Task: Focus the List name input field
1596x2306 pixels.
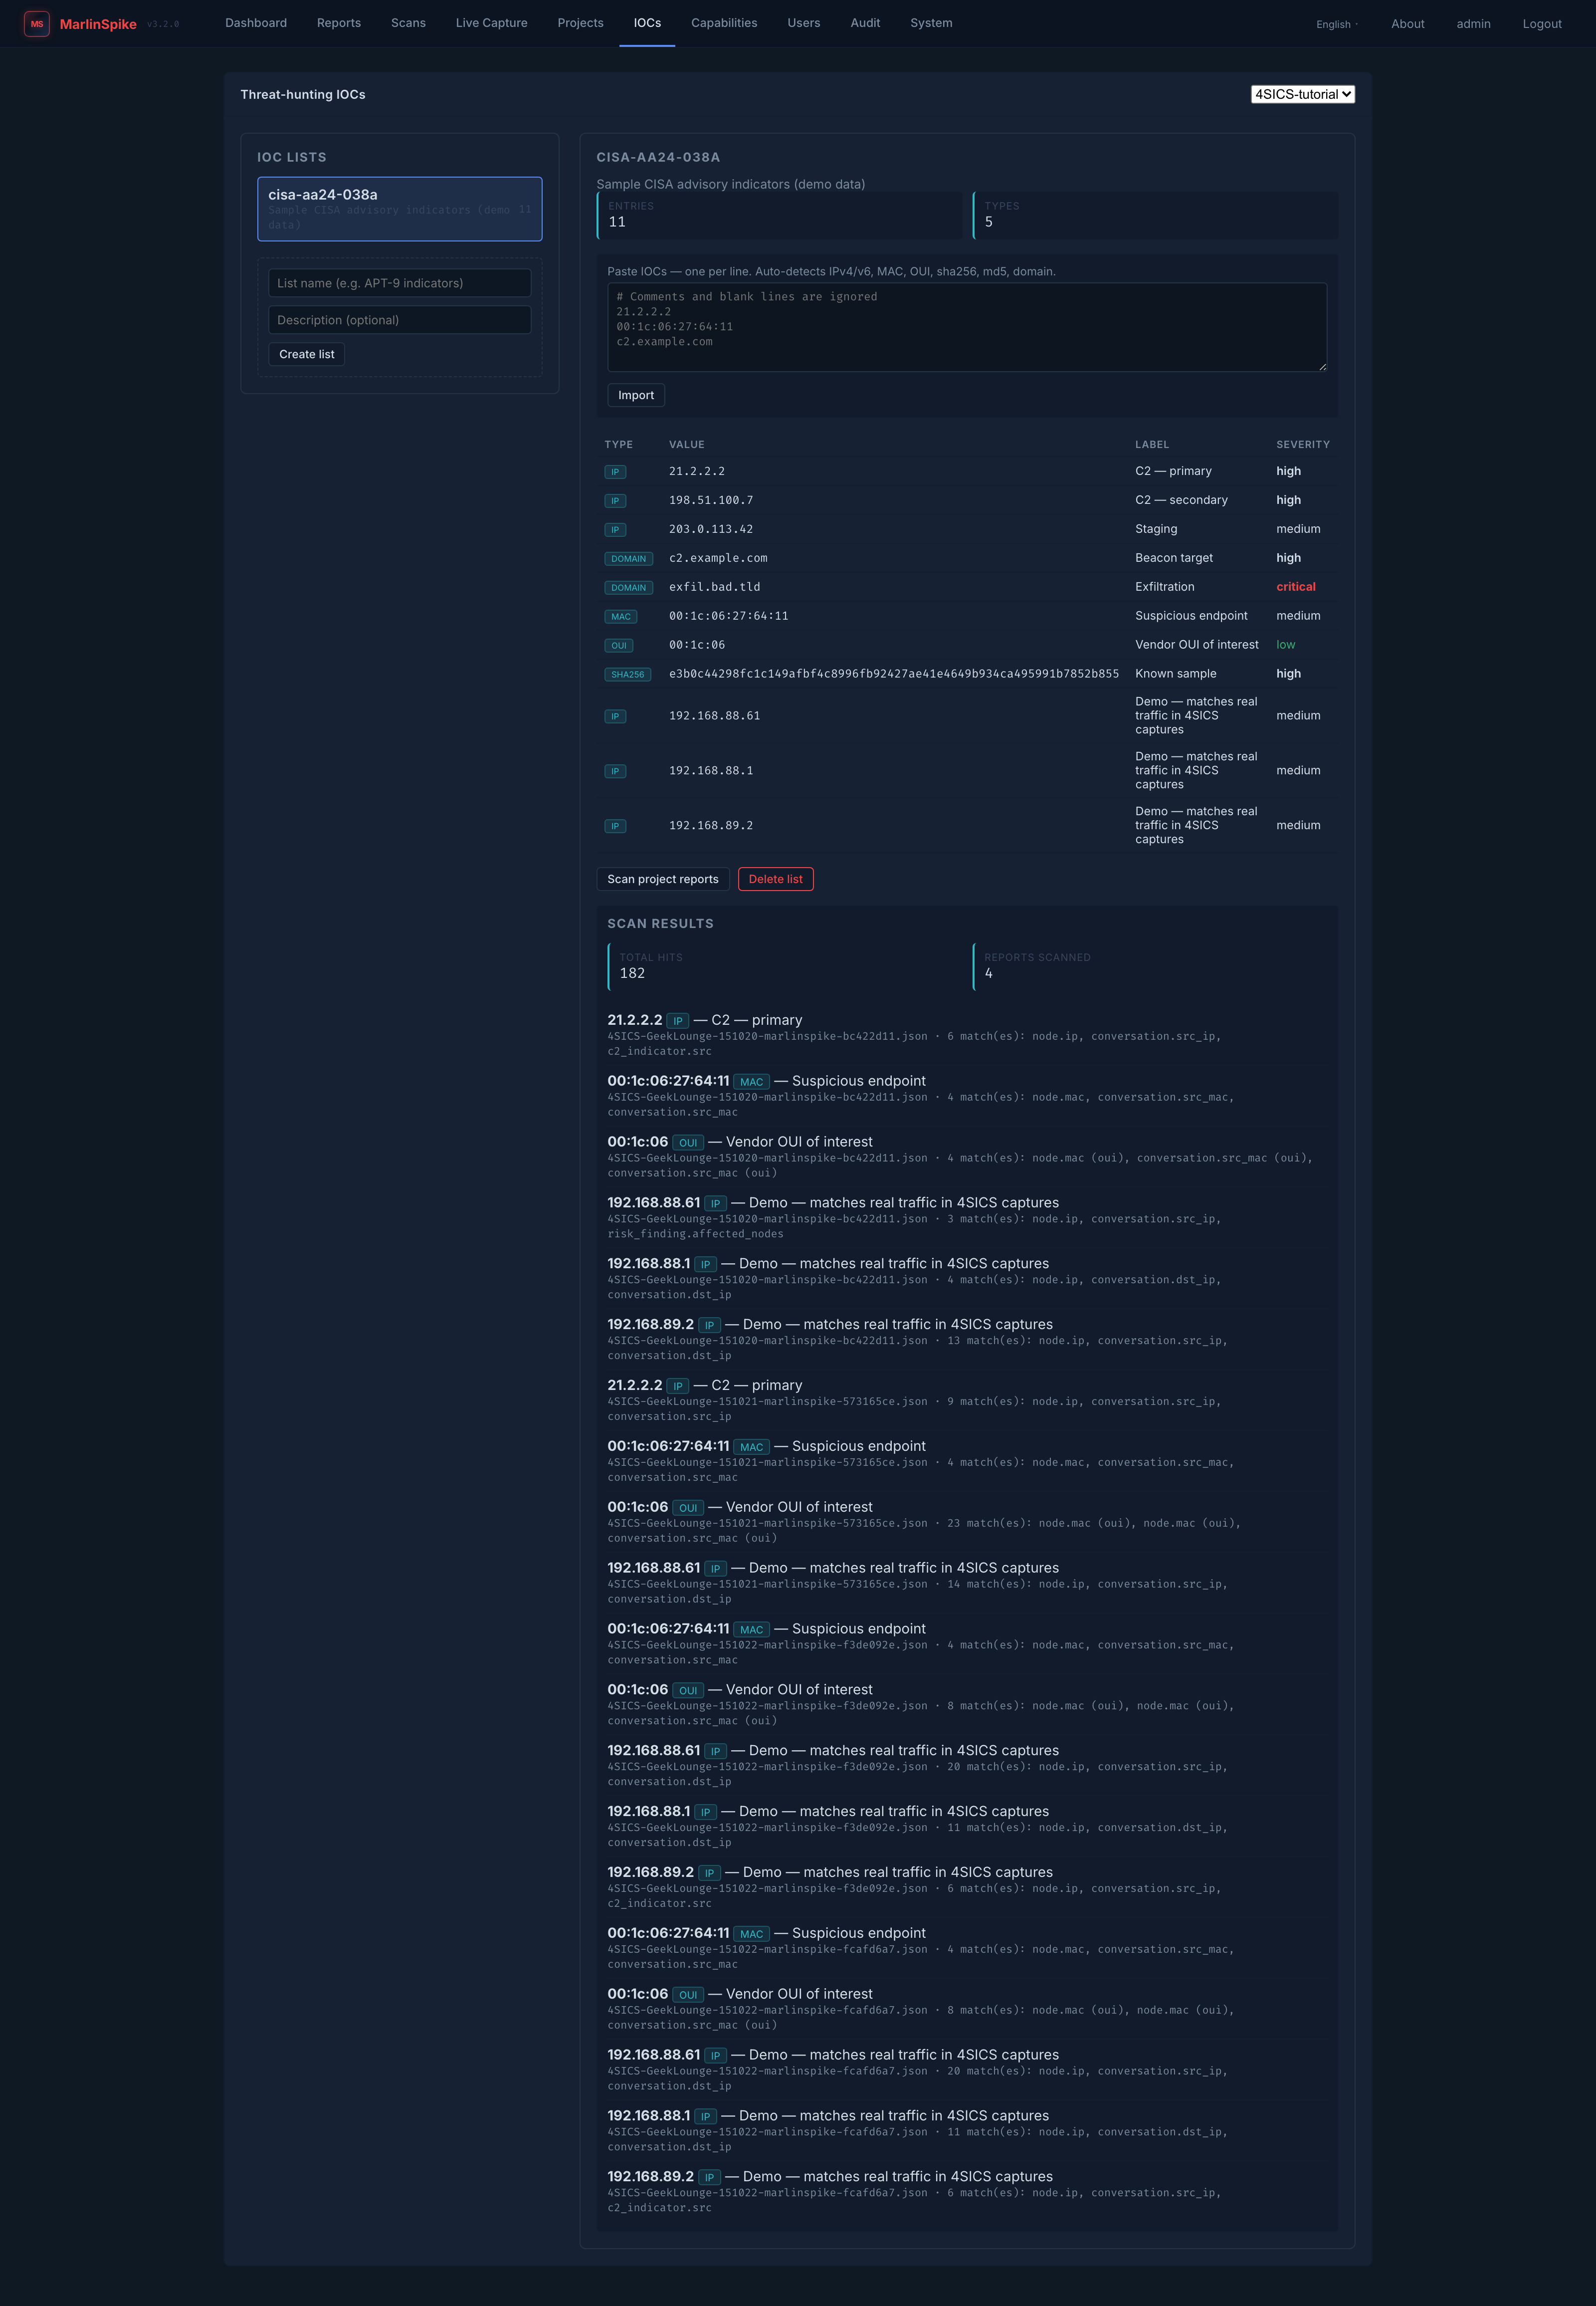Action: 400,283
